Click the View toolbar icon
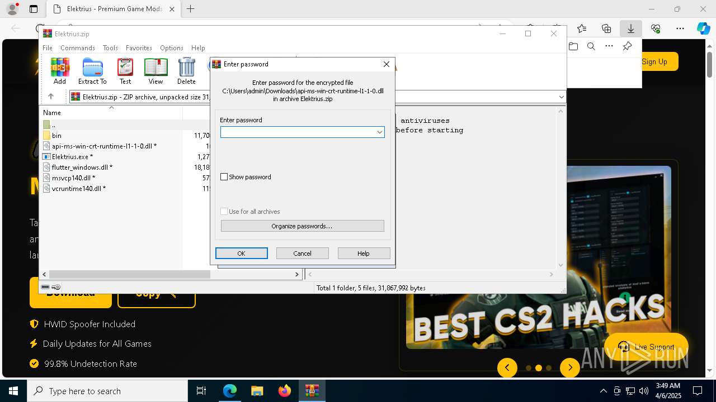 tap(156, 71)
